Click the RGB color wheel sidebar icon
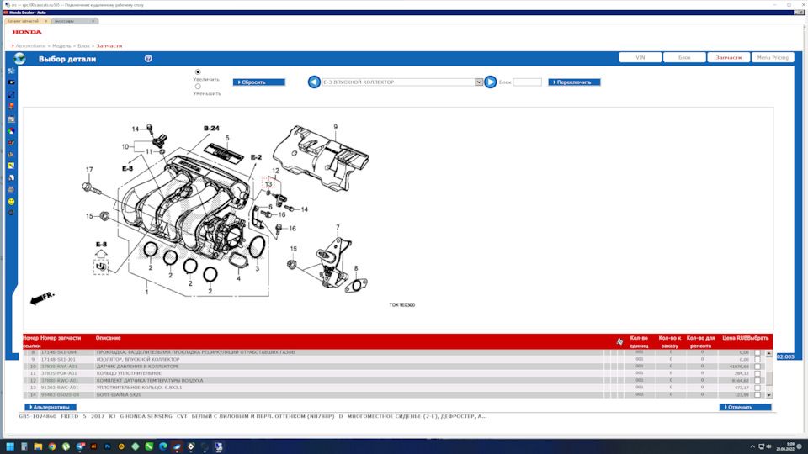 (11, 131)
